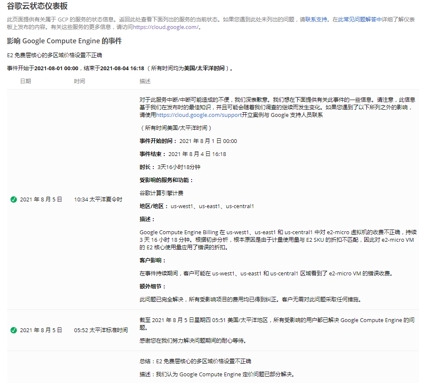Click the line starting 事件开始于2021-08-01 00:00

coord(120,68)
